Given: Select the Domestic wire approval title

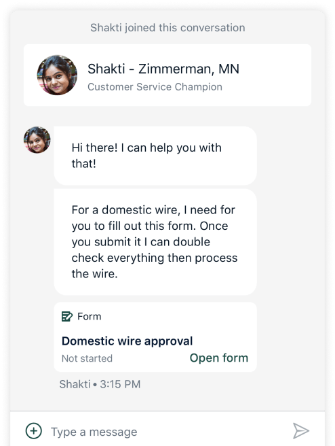Looking at the screenshot, I should tap(127, 341).
